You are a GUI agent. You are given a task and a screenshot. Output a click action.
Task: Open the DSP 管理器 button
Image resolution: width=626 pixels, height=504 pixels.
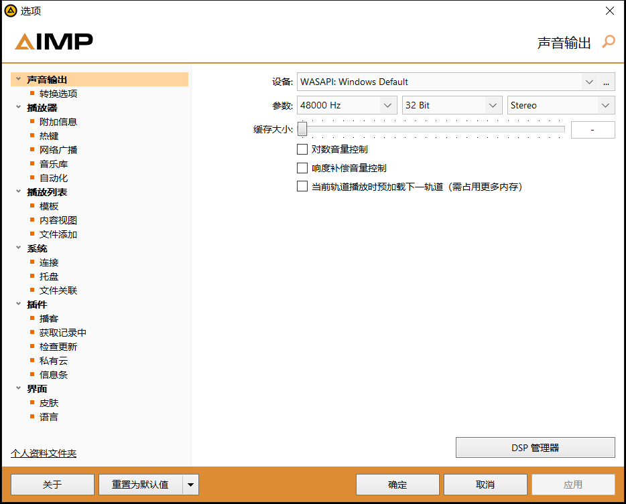tap(536, 448)
